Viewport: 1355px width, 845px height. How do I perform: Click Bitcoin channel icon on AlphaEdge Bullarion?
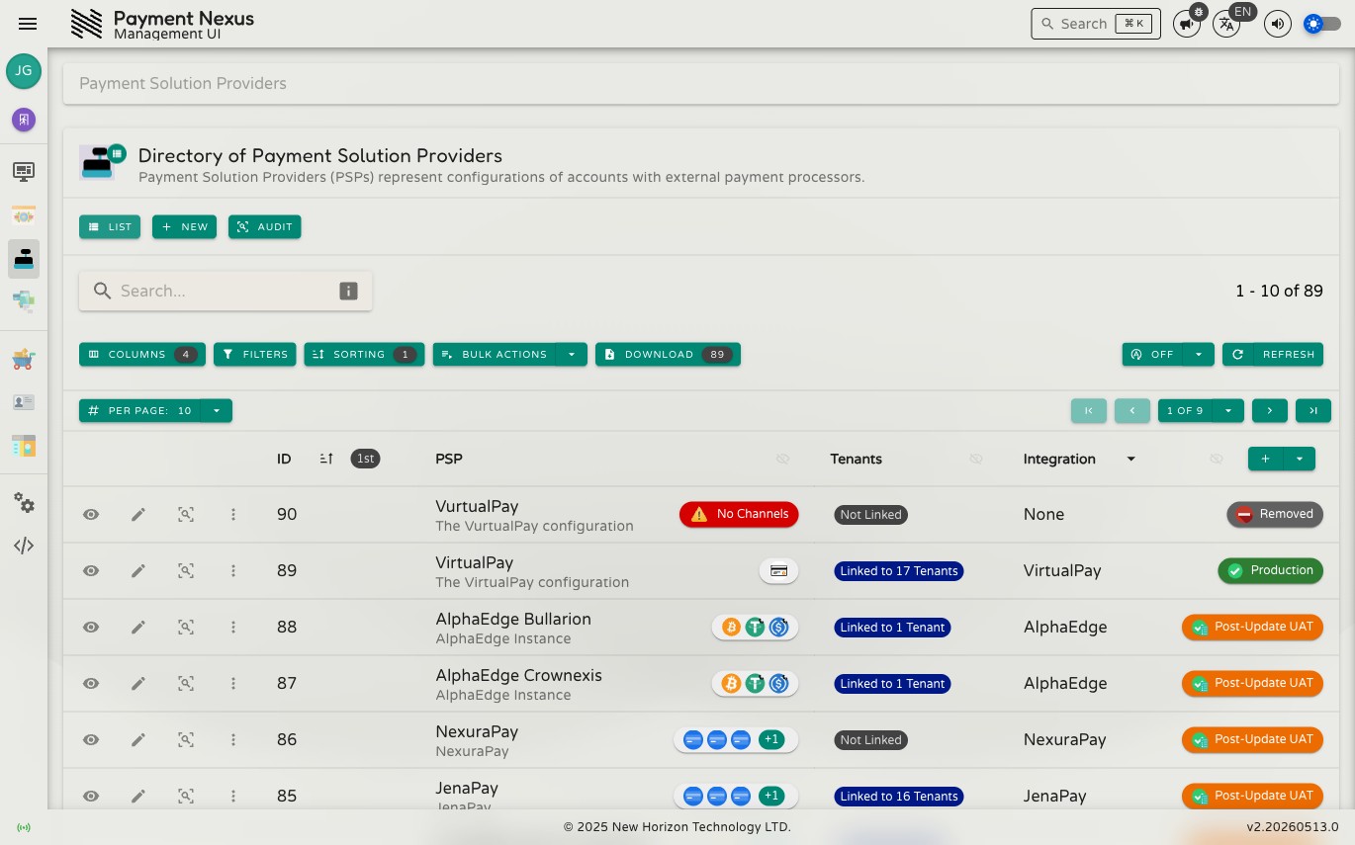731,627
